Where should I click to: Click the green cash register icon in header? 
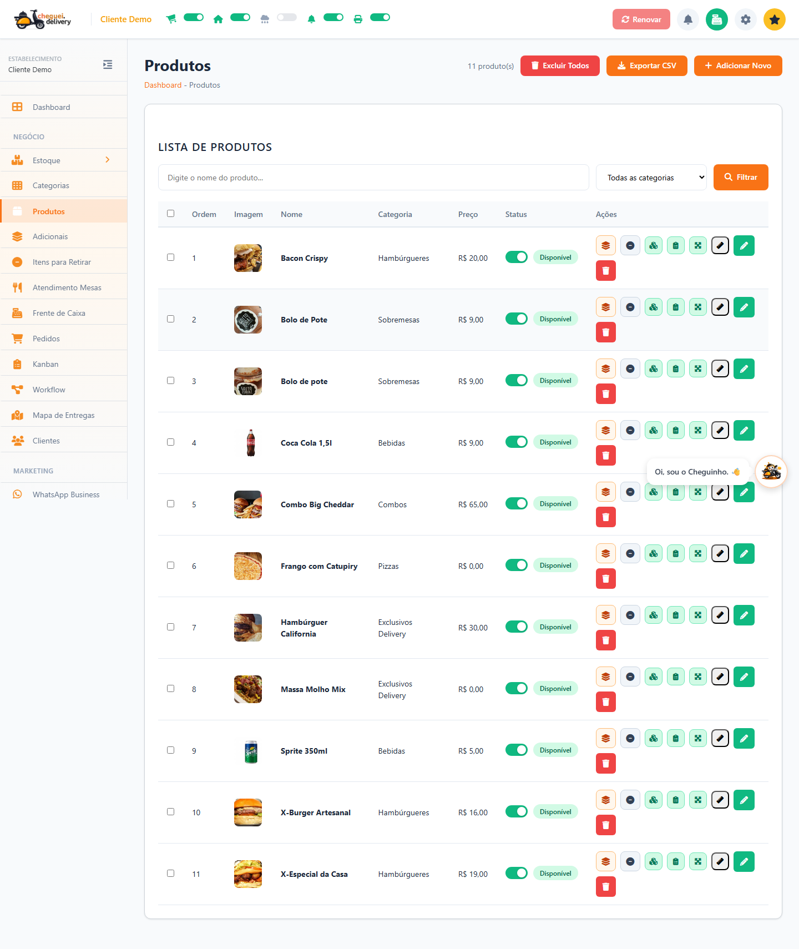716,19
